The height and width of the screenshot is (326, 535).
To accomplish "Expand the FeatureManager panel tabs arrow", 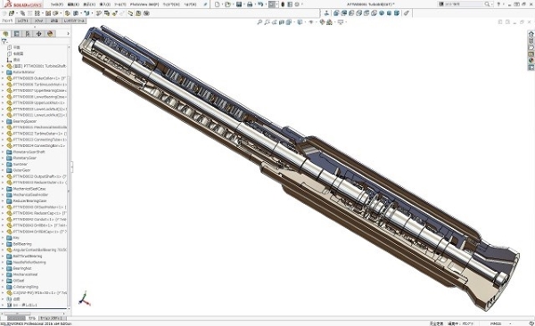I will 68,34.
